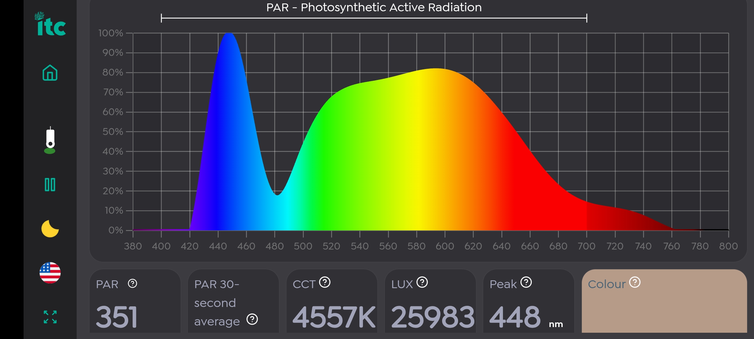
Task: Show help for LUX
Action: pyautogui.click(x=422, y=282)
